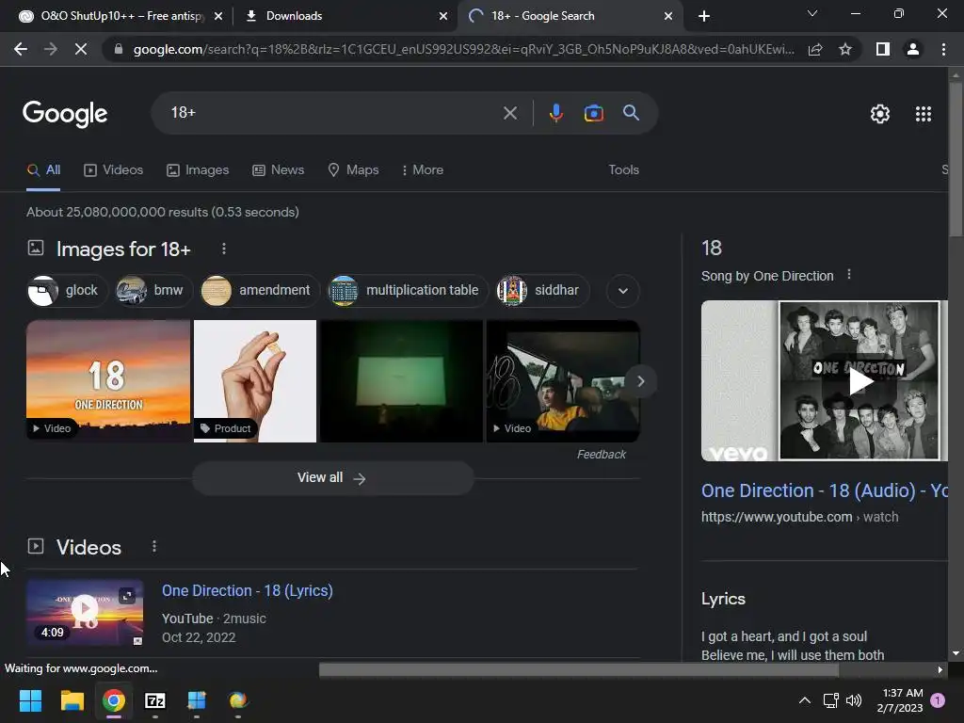Clear the search box with the X
The width and height of the screenshot is (964, 723).
click(x=509, y=113)
